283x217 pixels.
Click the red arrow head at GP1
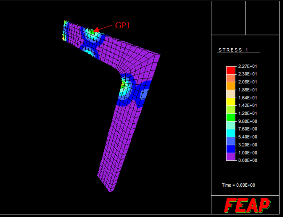(96, 30)
